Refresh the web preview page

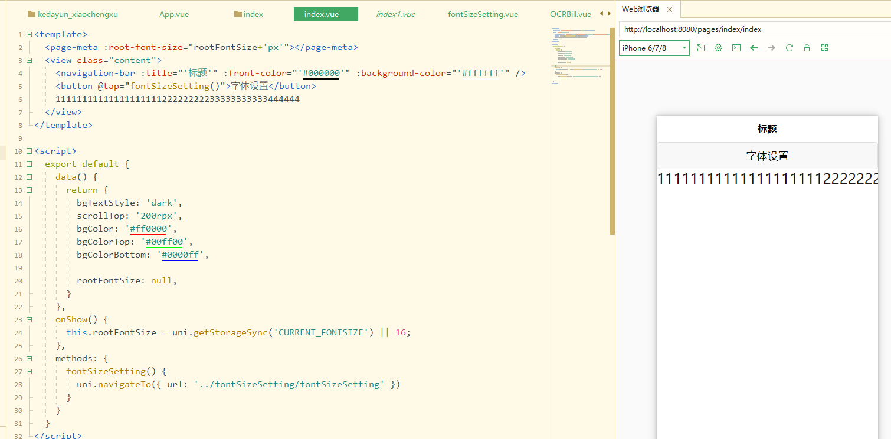click(x=789, y=47)
